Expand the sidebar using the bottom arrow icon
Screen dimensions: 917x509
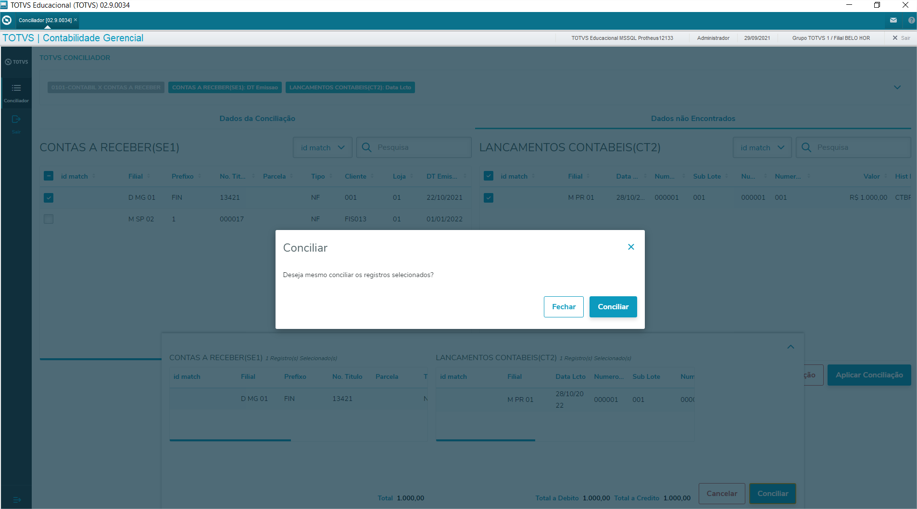[x=17, y=500]
